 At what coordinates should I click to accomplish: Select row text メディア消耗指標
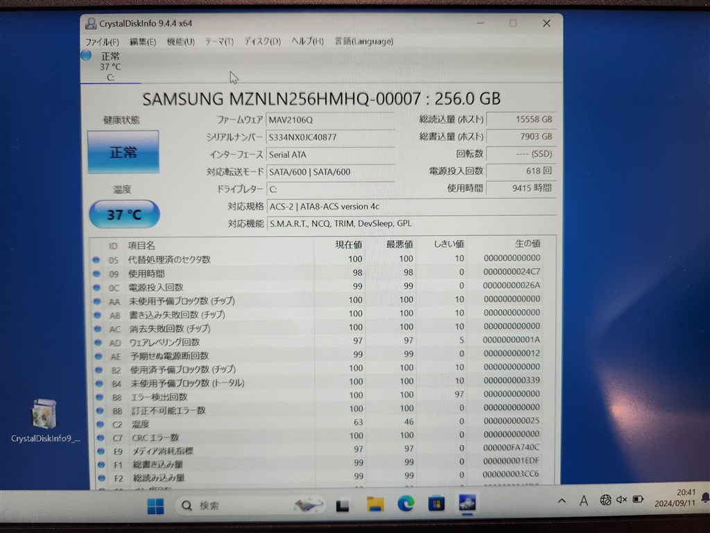[x=163, y=451]
